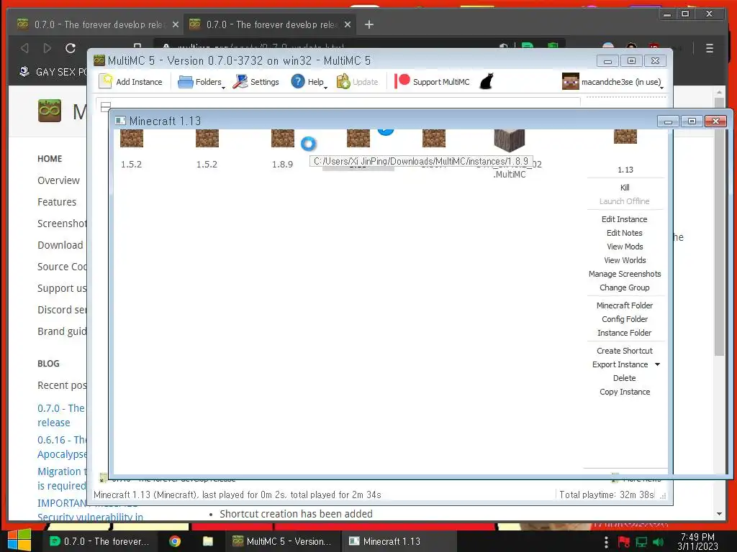Open the Help toolbar dropdown
Image resolution: width=737 pixels, height=552 pixels.
[309, 82]
